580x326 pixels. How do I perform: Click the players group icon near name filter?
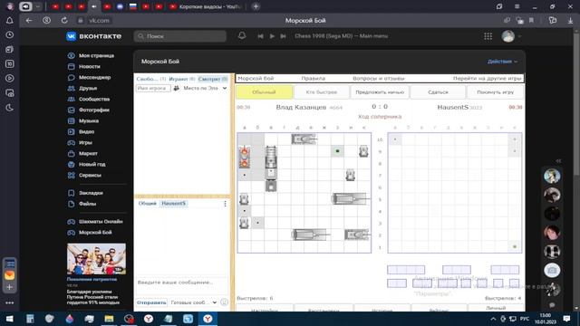177,89
